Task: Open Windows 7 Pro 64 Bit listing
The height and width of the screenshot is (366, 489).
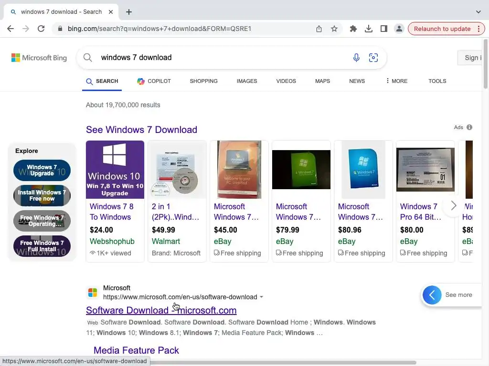Action: coord(420,212)
